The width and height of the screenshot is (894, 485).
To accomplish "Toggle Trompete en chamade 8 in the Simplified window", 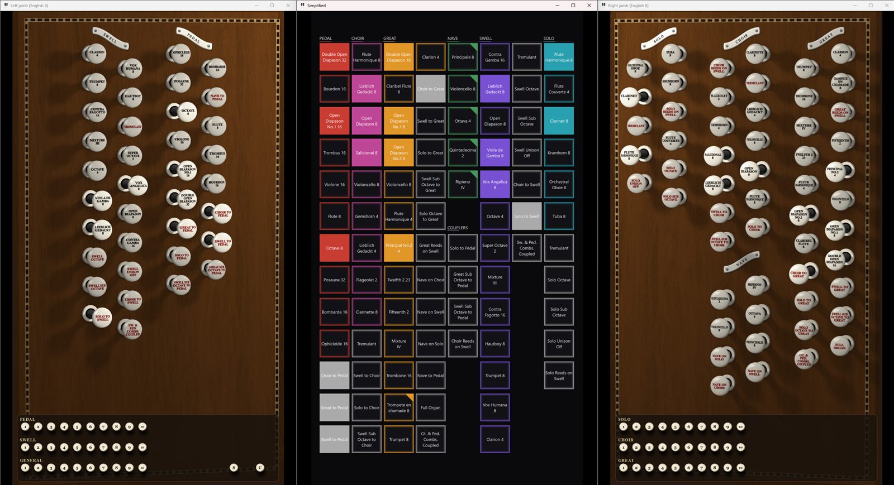I will (398, 407).
